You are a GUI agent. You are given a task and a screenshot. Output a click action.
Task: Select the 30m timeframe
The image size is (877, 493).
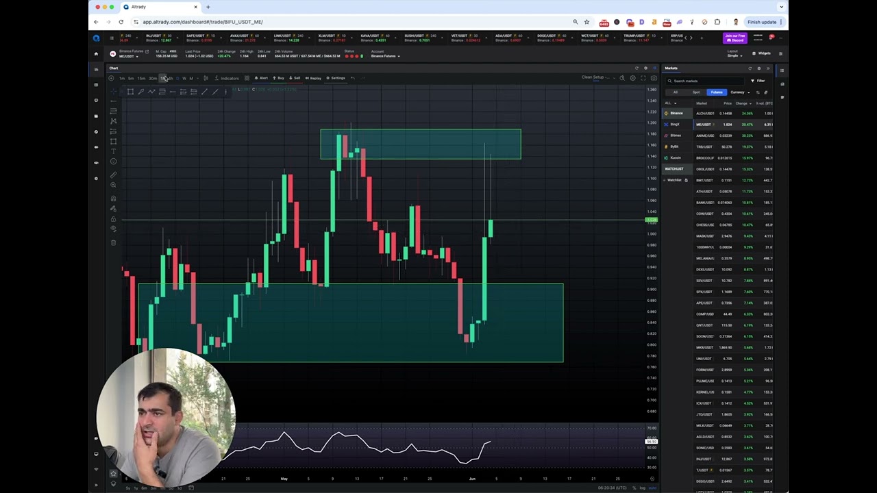tap(153, 78)
